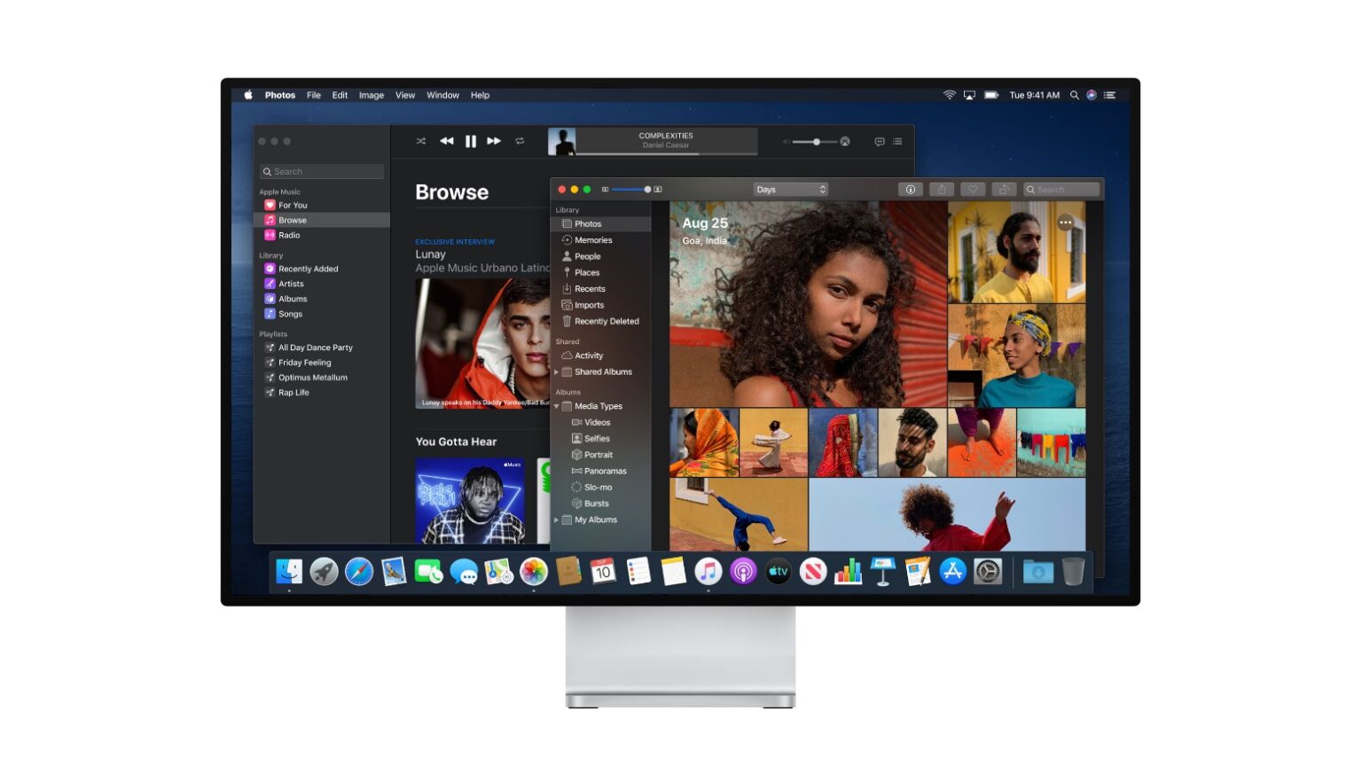Open Memories in the Photos sidebar

592,240
